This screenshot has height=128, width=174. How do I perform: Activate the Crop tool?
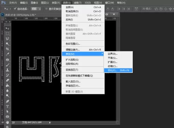[x=7, y=49]
